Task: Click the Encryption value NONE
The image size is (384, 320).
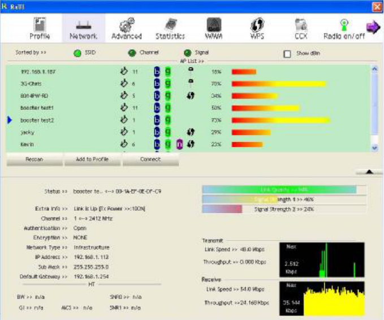Action: (80, 237)
